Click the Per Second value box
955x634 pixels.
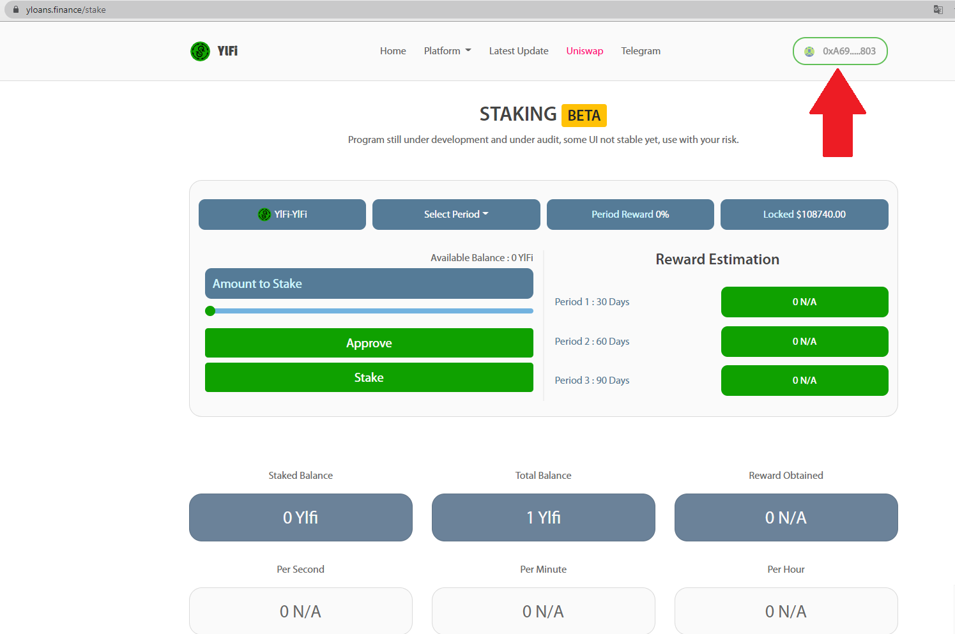tap(301, 611)
